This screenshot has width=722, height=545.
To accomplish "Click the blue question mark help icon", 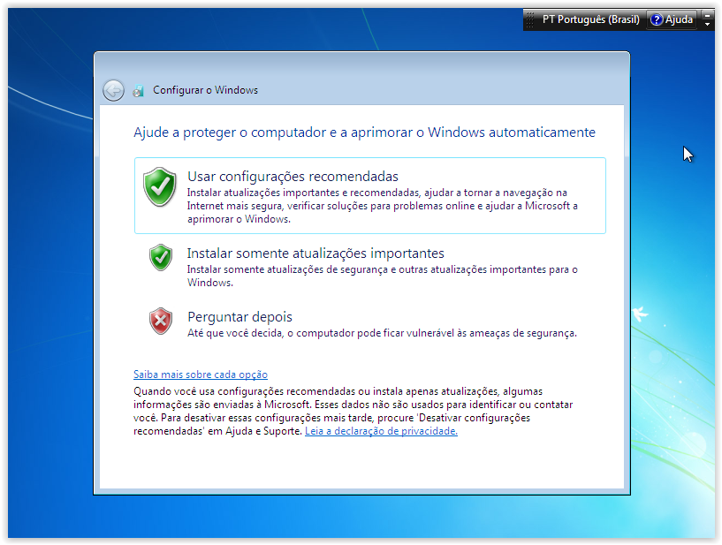I will [x=656, y=19].
